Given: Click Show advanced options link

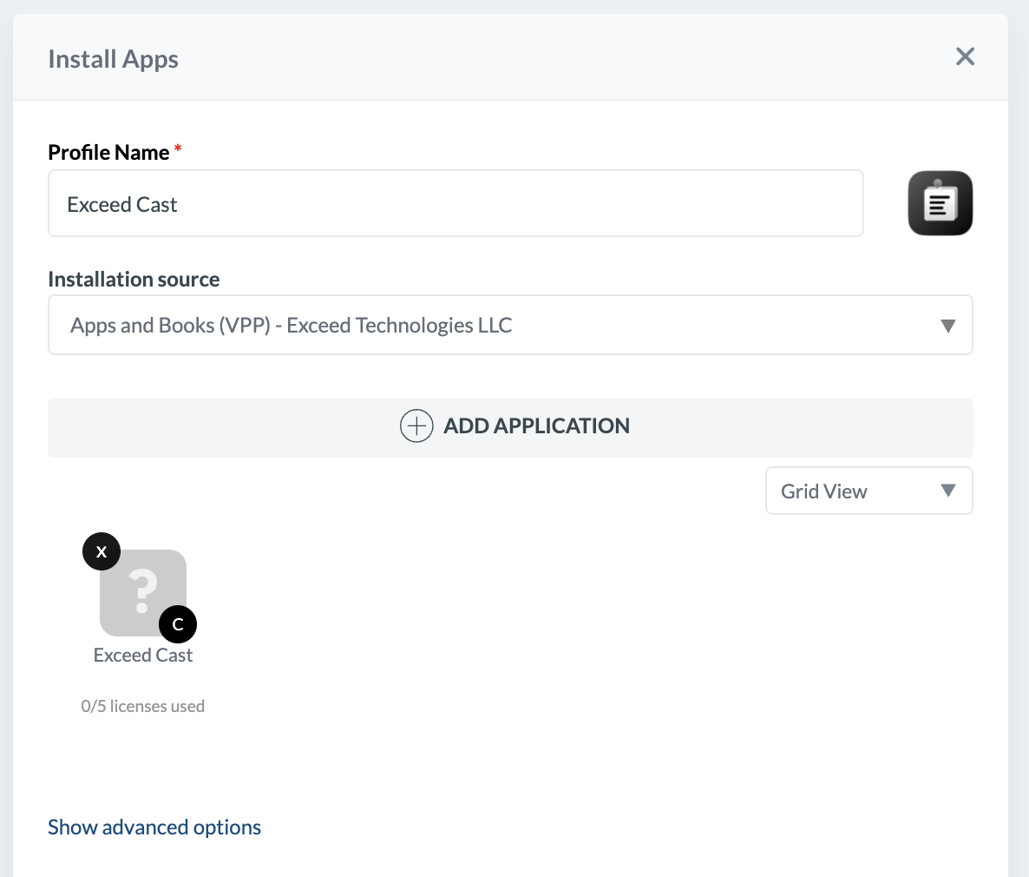Looking at the screenshot, I should click(154, 828).
